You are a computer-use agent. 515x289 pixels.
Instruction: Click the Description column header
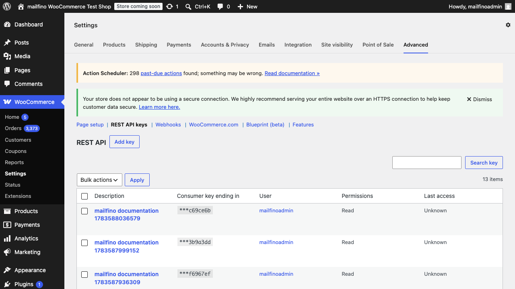click(109, 196)
